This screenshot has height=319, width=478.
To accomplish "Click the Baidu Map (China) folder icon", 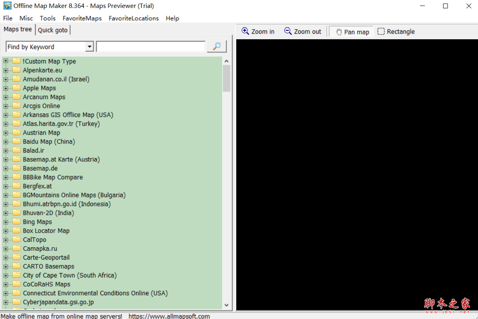I will (x=16, y=141).
